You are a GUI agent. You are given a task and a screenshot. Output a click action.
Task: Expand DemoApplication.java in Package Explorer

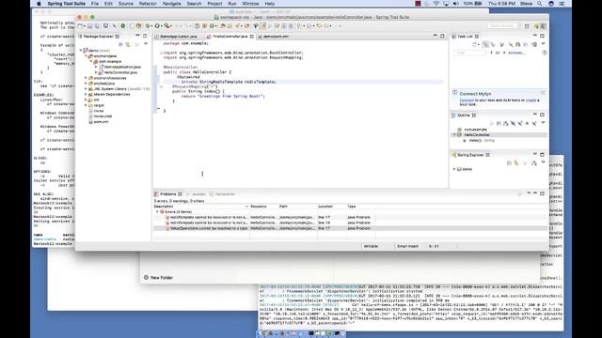pyautogui.click(x=96, y=67)
